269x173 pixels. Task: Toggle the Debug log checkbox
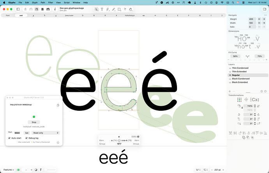(27, 138)
